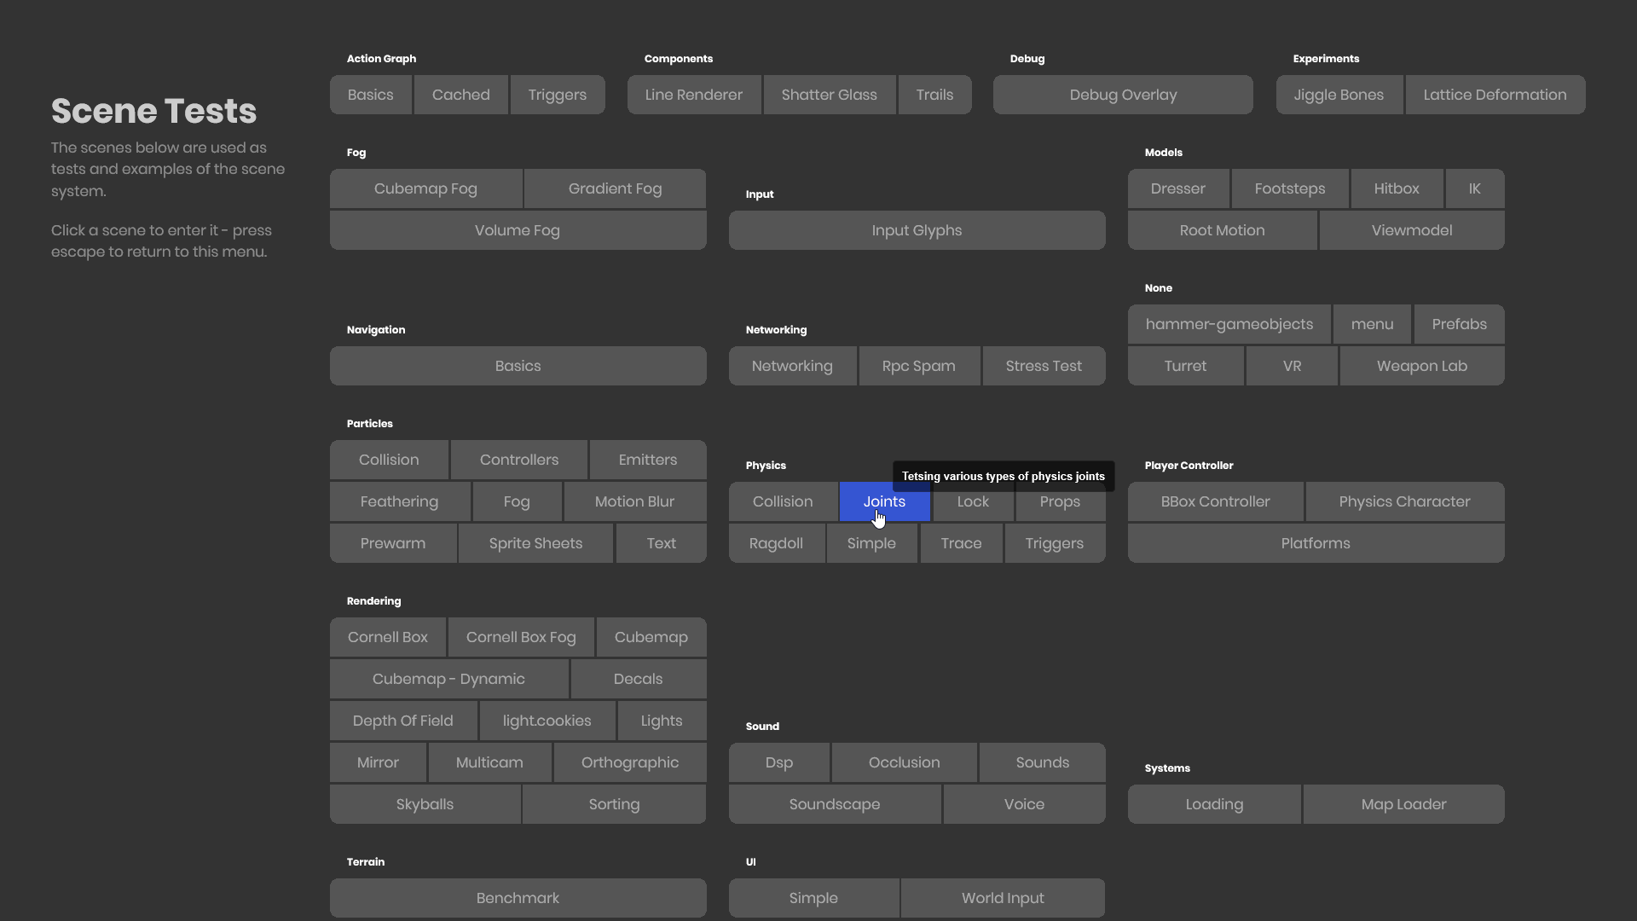
Task: Enter the Lattice Deformation experiment
Action: tap(1494, 95)
